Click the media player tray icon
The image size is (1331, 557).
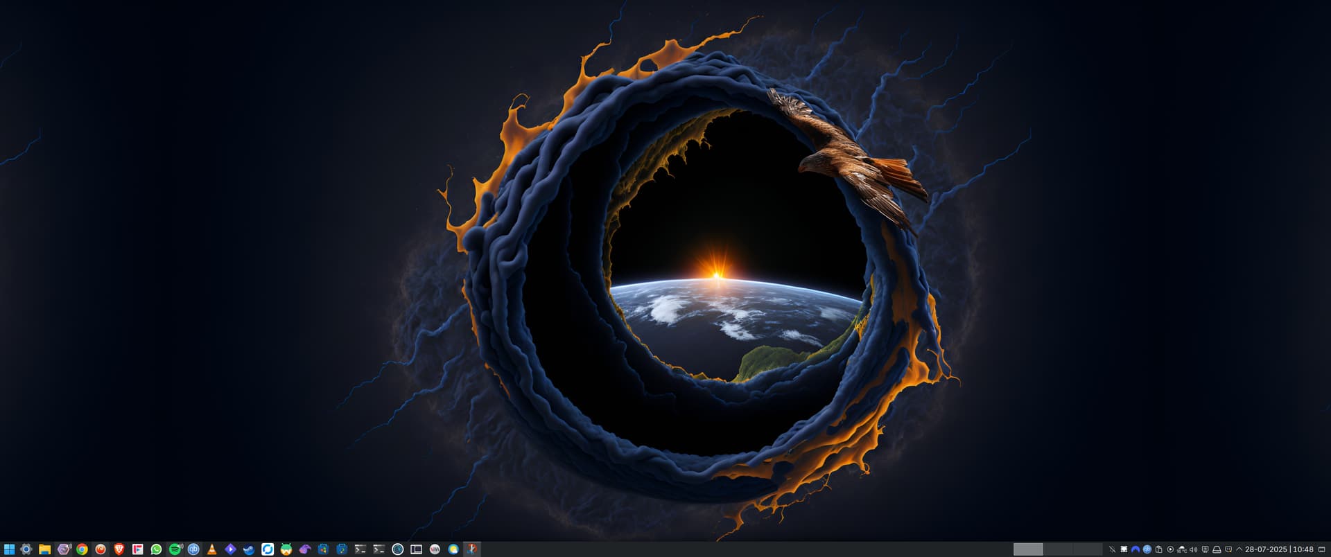pyautogui.click(x=1170, y=549)
